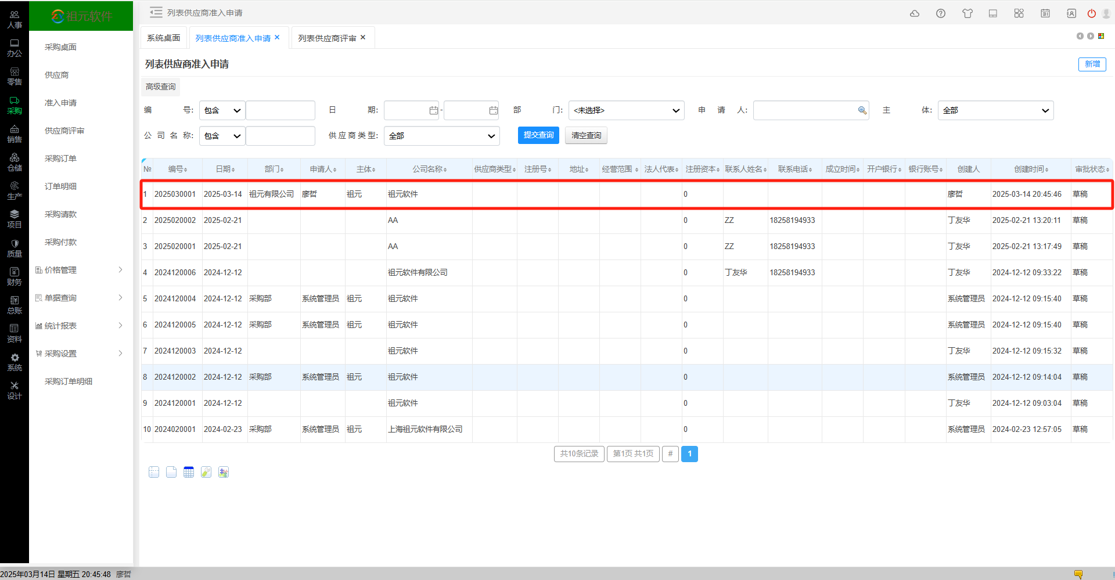Click 提交查询 button
The height and width of the screenshot is (580, 1115).
pos(538,135)
